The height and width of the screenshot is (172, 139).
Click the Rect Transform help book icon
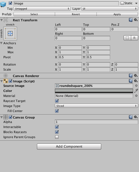point(131,20)
